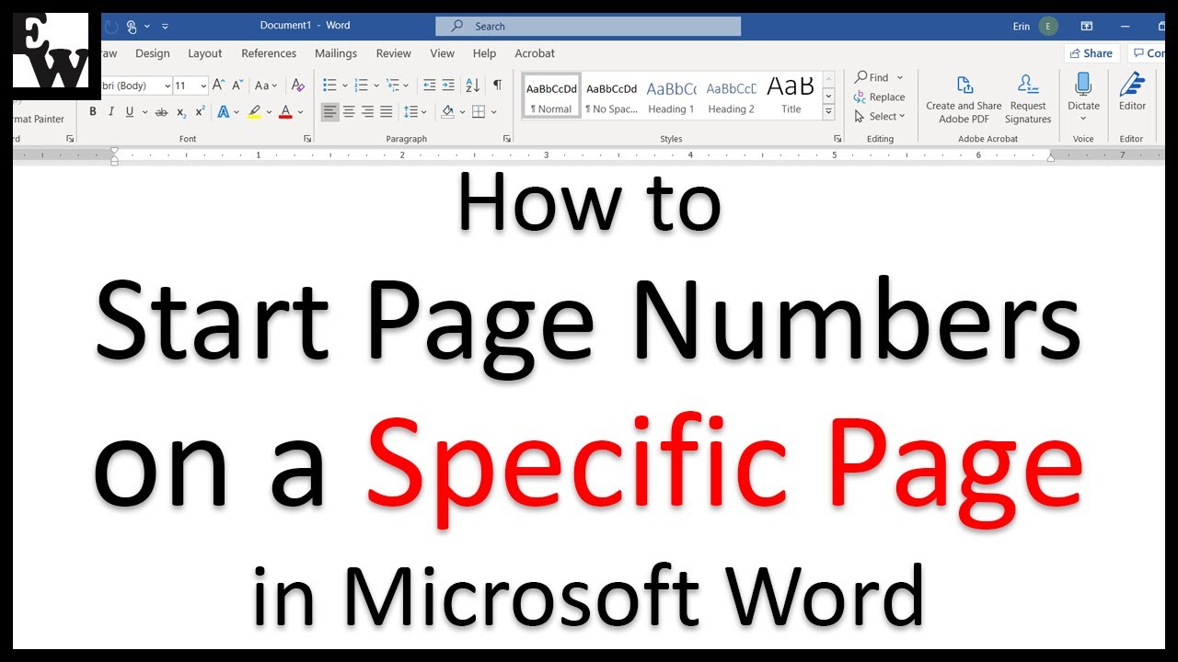This screenshot has height=662, width=1178.
Task: Open the References tab
Action: [269, 53]
